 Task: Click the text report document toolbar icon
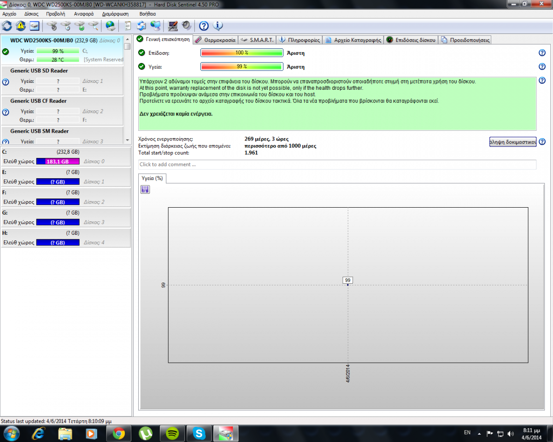click(x=128, y=25)
